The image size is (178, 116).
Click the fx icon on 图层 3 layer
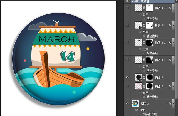click(x=170, y=103)
